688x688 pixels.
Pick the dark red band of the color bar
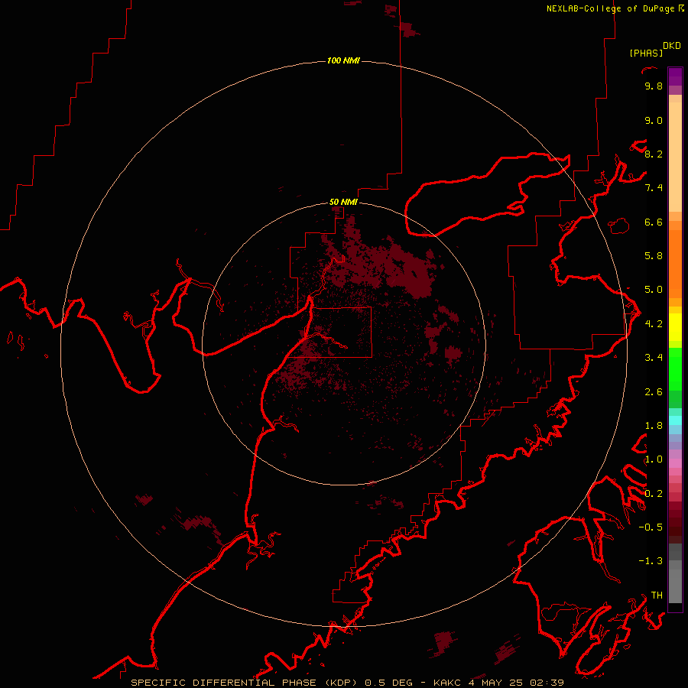point(675,522)
